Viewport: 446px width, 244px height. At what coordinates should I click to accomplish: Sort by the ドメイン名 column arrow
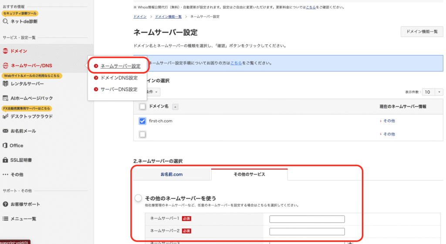pyautogui.click(x=175, y=107)
